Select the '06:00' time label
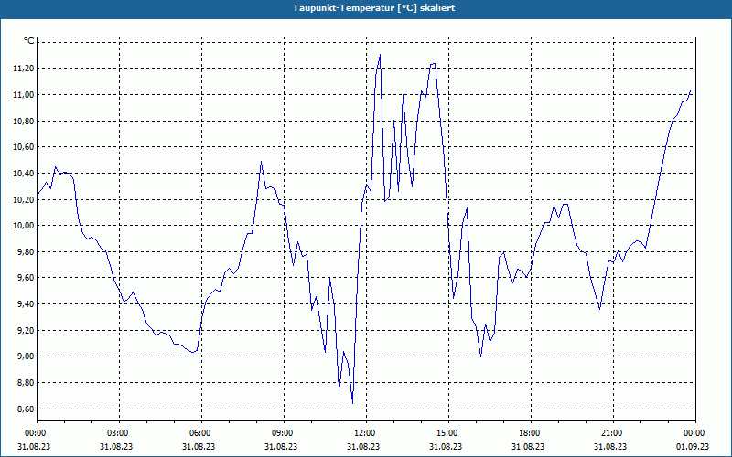 tap(201, 433)
